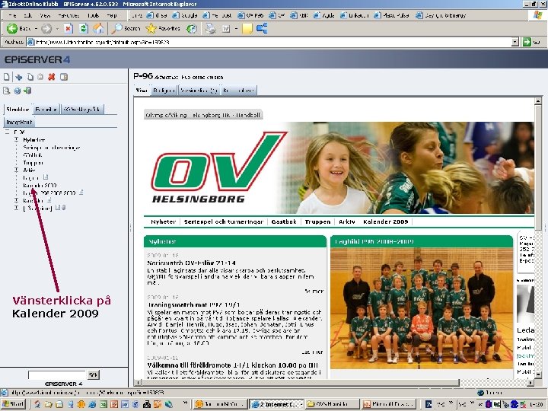The height and width of the screenshot is (411, 548).
Task: Click Arkiv link in site navigation
Action: tap(347, 221)
